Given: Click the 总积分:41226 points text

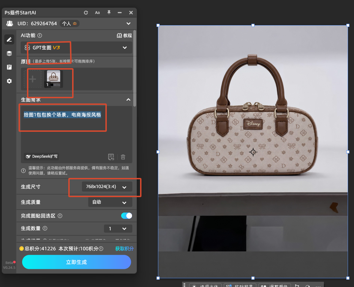Looking at the screenshot, I should [40, 249].
